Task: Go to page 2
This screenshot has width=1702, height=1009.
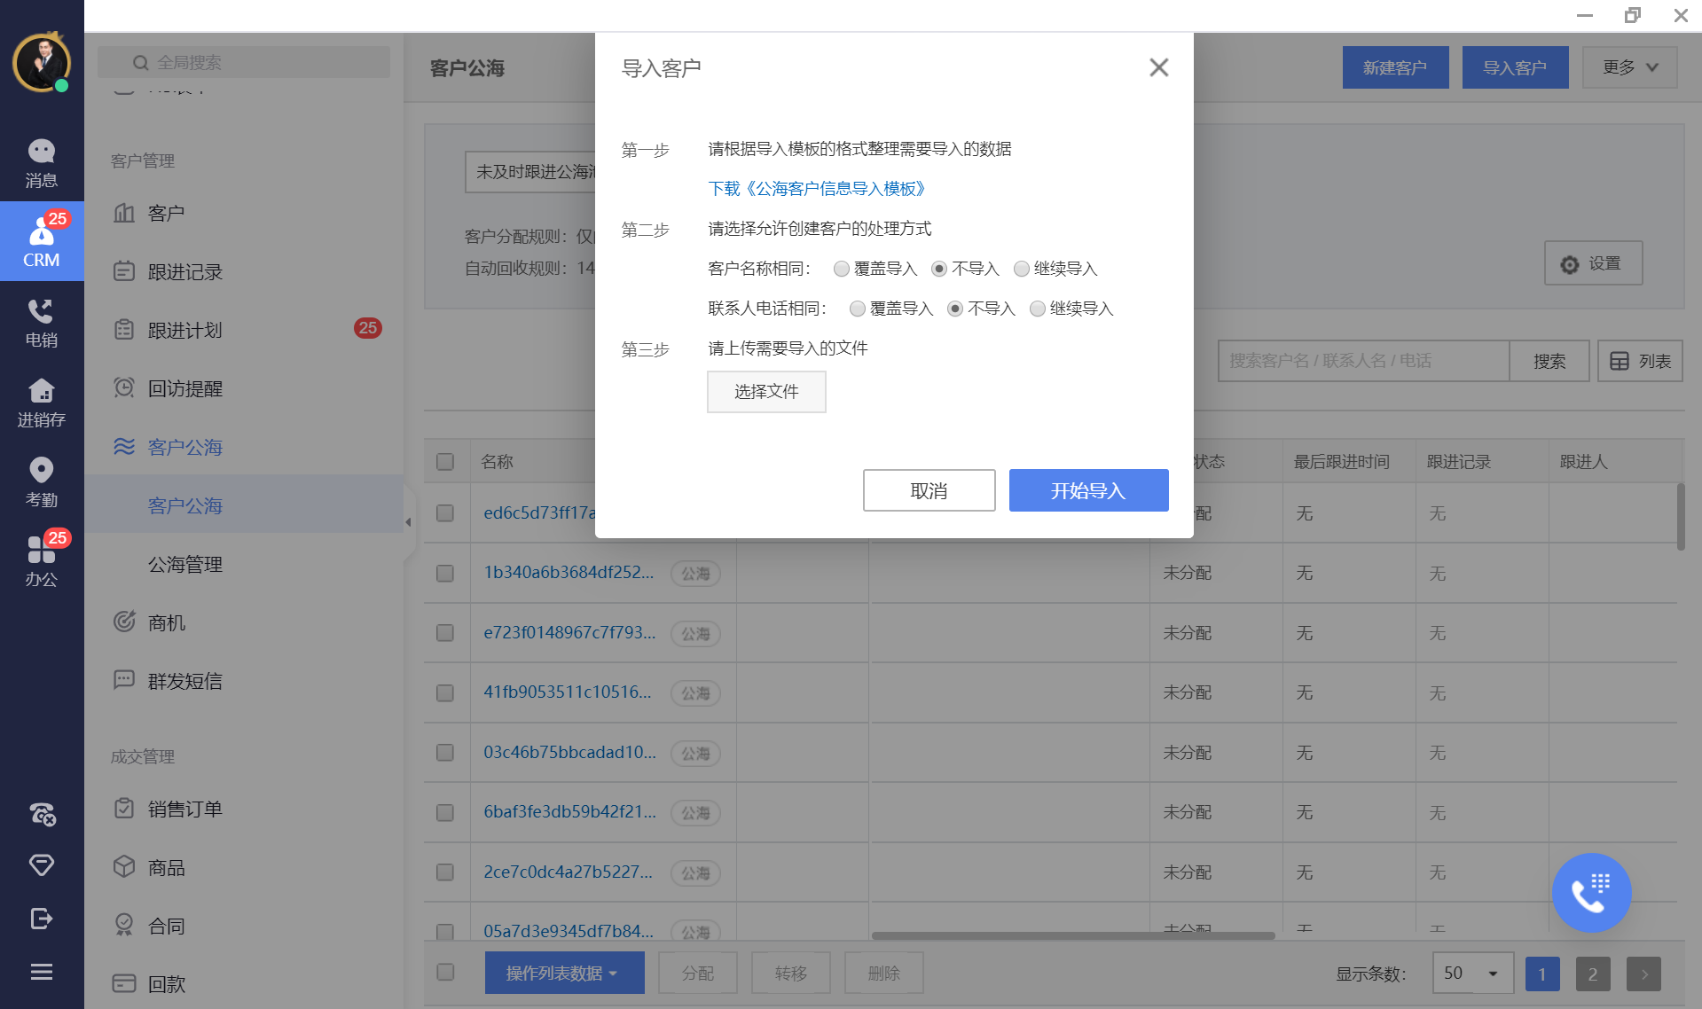Action: (1593, 974)
